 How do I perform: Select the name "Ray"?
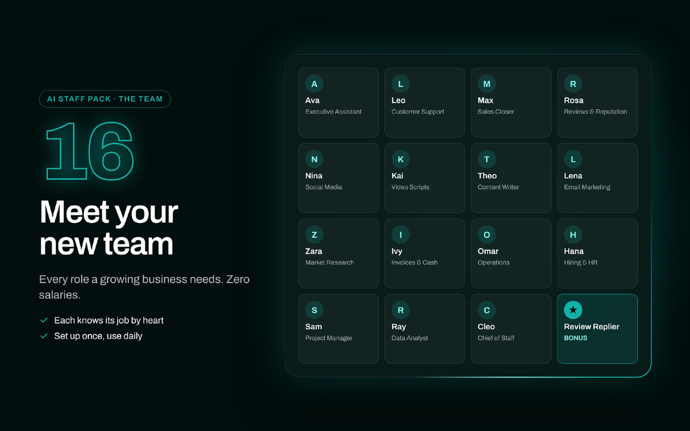[x=398, y=327]
